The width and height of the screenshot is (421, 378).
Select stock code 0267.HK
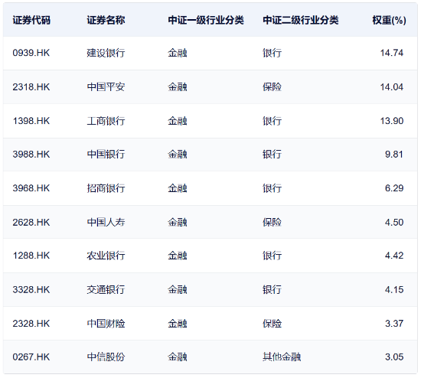31,357
